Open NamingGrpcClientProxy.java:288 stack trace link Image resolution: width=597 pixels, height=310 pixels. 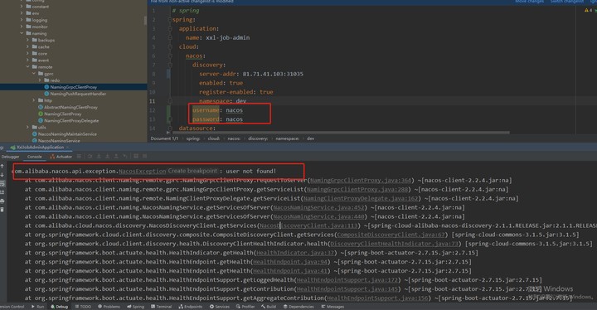click(x=357, y=189)
